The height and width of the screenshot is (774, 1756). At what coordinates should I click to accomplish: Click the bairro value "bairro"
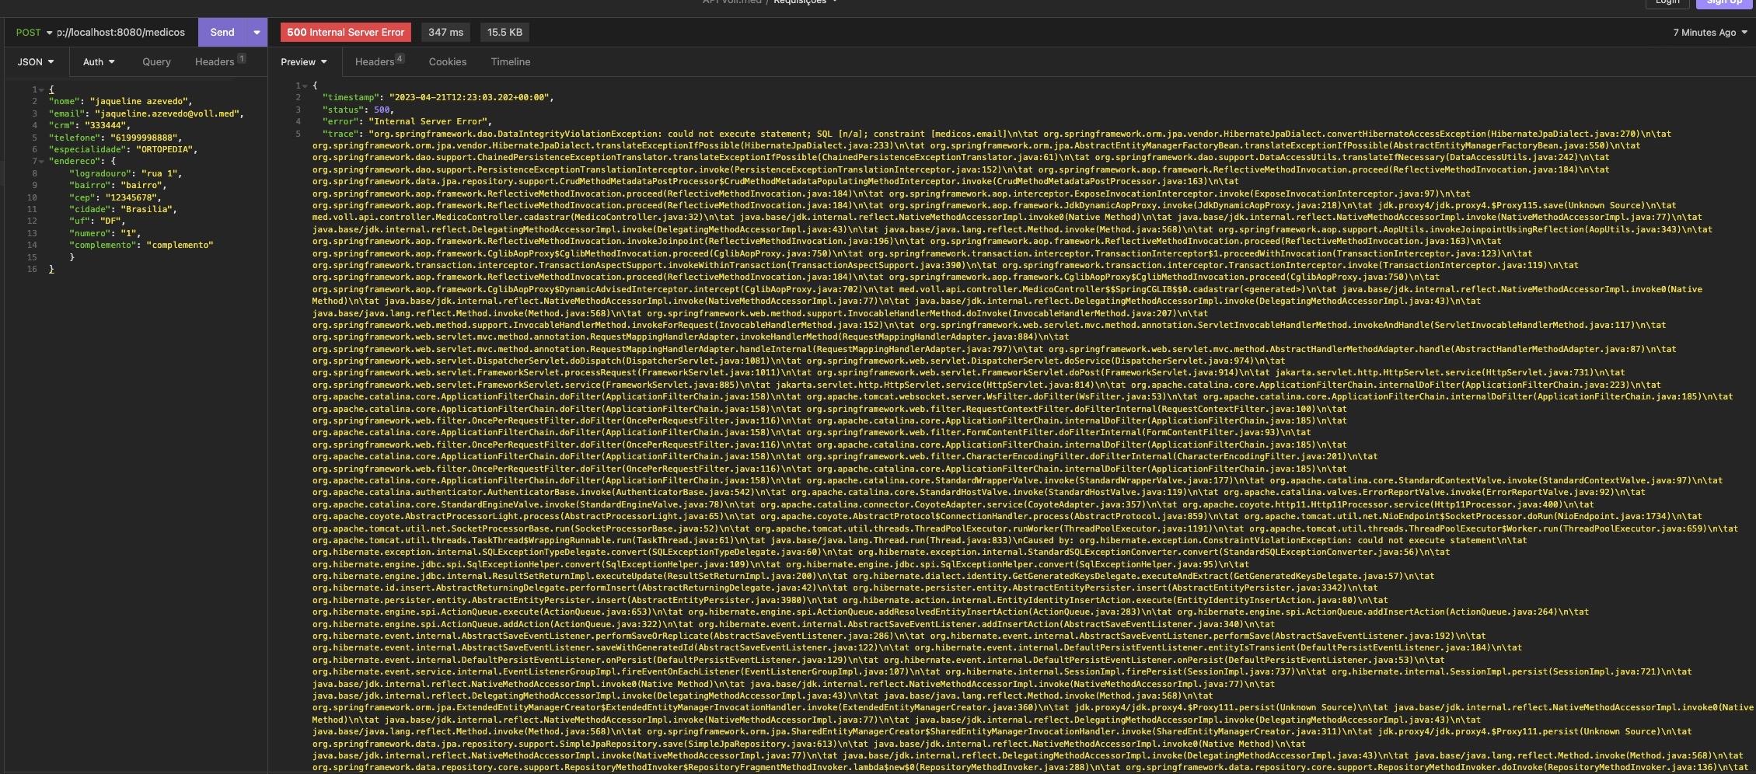(x=141, y=186)
